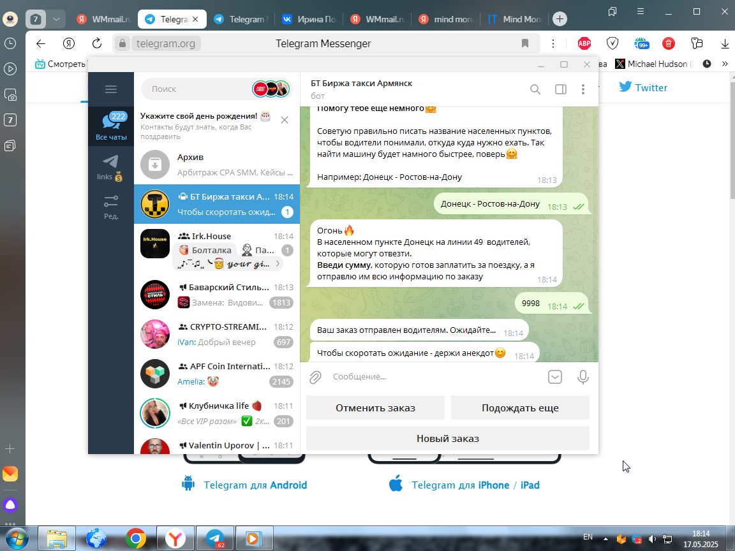The width and height of the screenshot is (735, 551).
Task: Dismiss the birthday suggestion banner
Action: tap(285, 120)
